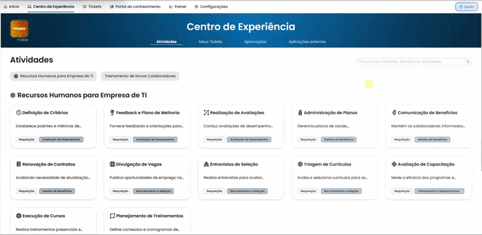The height and width of the screenshot is (235, 482).
Task: Click Avaliação de Desempenho tag on Definição de Critérios
Action: pos(61,140)
